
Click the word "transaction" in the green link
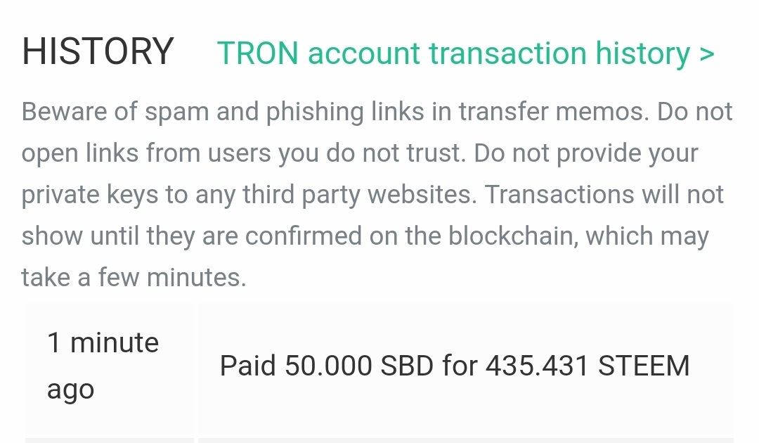click(x=509, y=53)
